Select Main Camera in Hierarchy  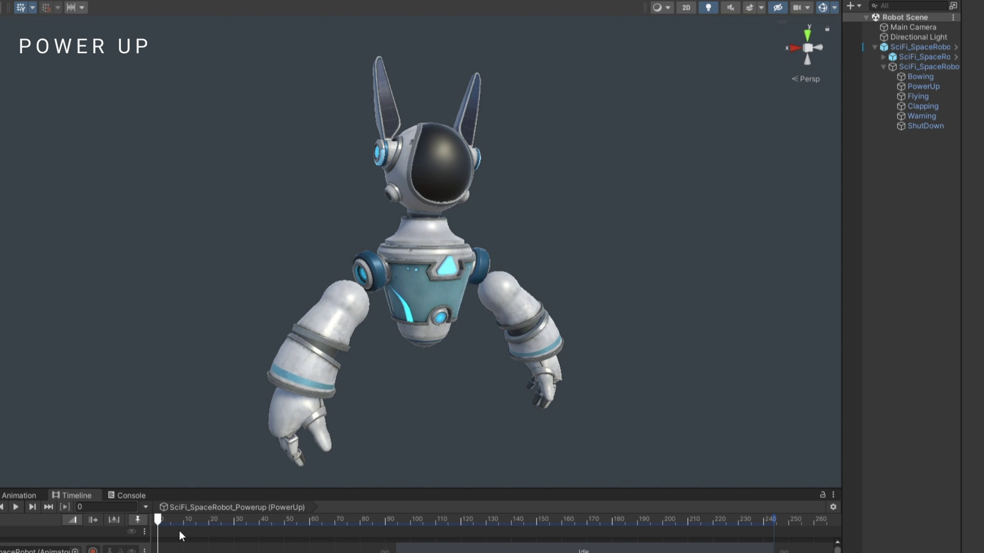(x=913, y=27)
